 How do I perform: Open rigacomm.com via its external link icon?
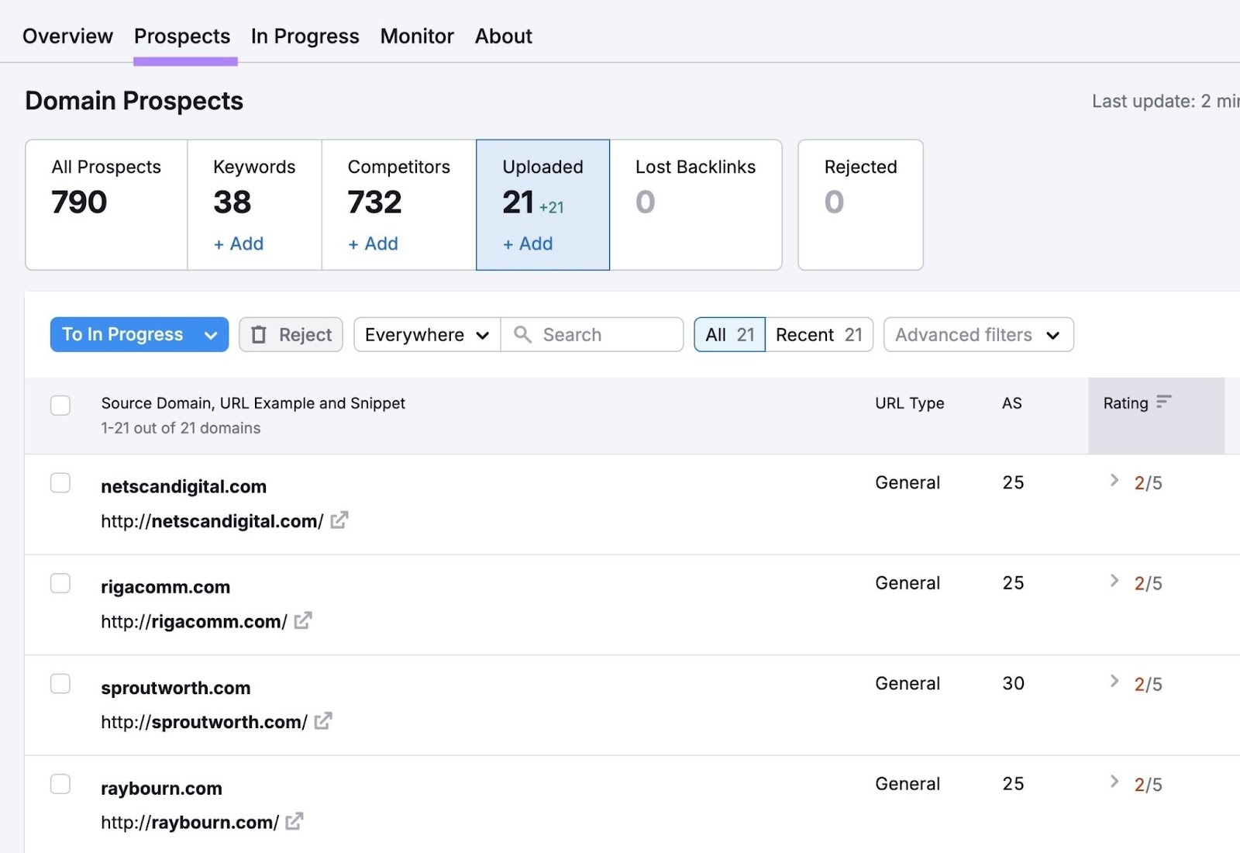[304, 620]
